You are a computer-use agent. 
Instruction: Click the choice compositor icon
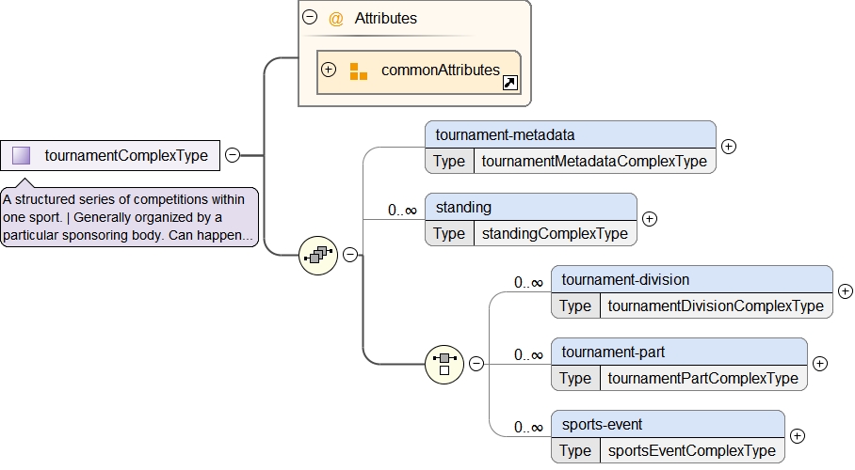point(444,364)
